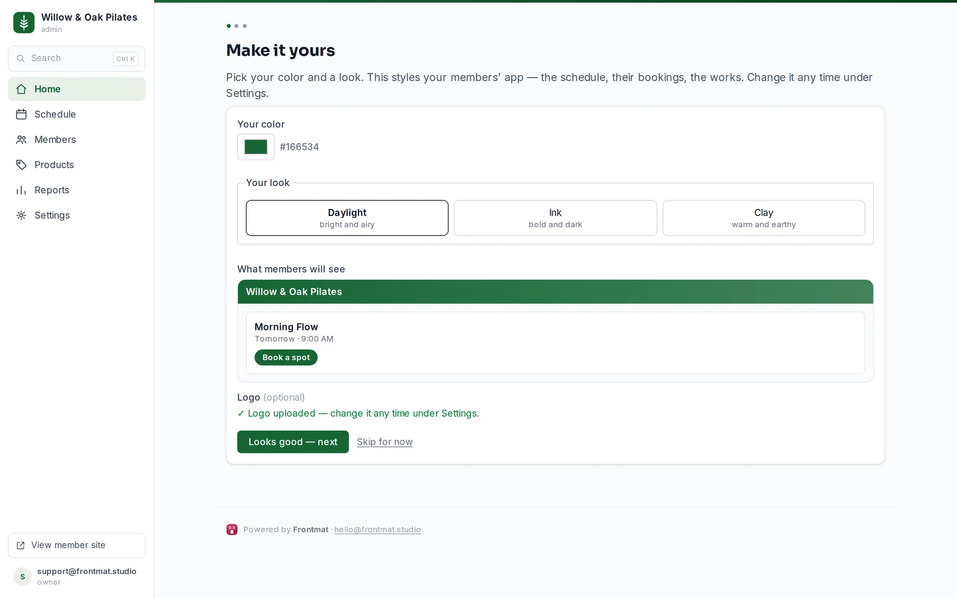Viewport: 957px width, 598px height.
Task: Click the Skip for now link
Action: click(384, 442)
